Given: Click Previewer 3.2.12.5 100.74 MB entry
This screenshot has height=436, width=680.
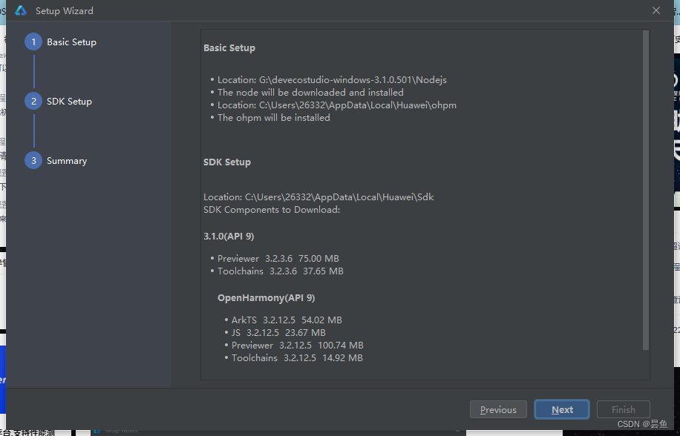Looking at the screenshot, I should pos(298,345).
